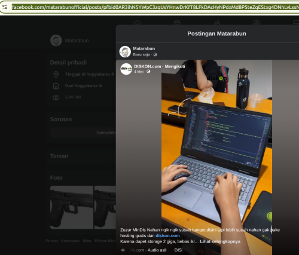
Task: Open the 'Foto' section heading
Action: point(56,178)
